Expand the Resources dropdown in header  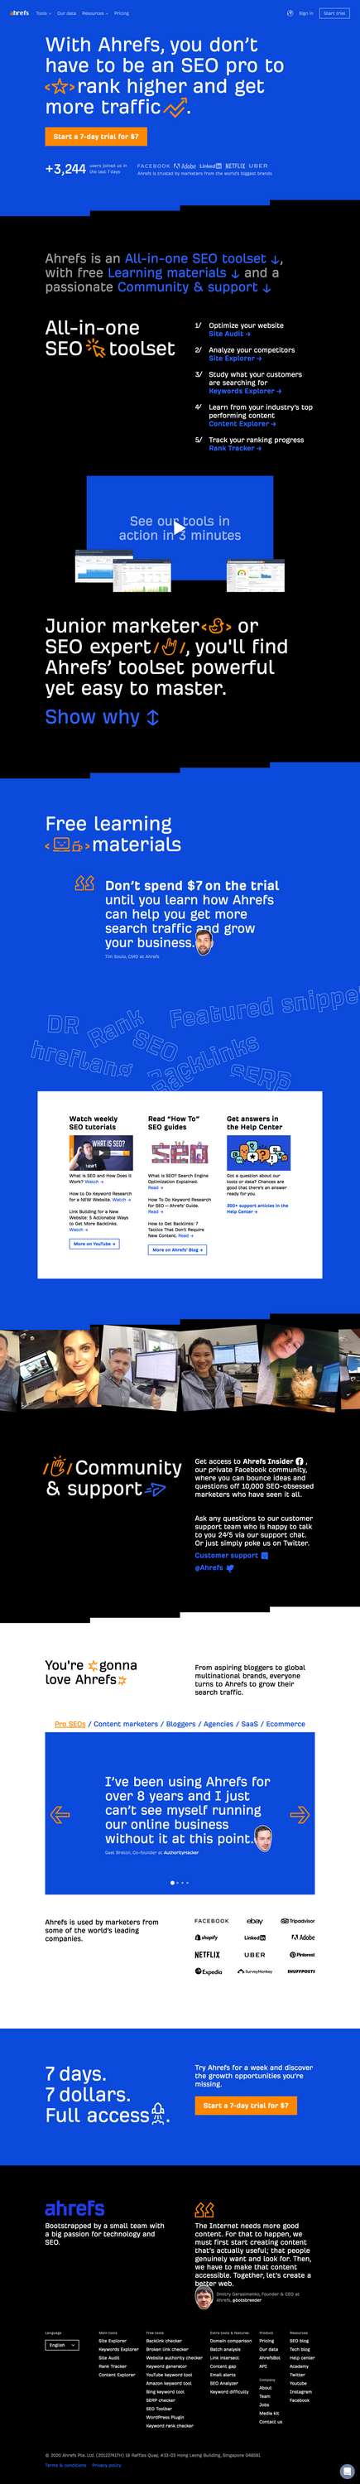click(94, 13)
